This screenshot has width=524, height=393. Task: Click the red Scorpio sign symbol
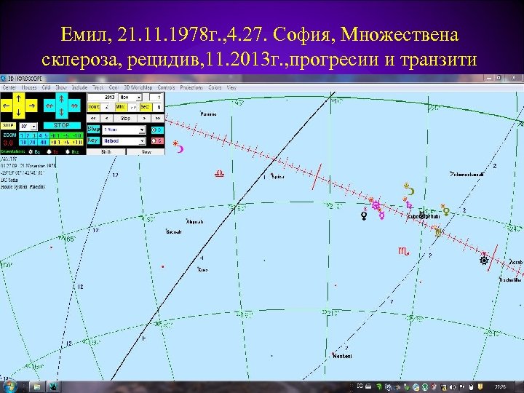pyautogui.click(x=404, y=251)
